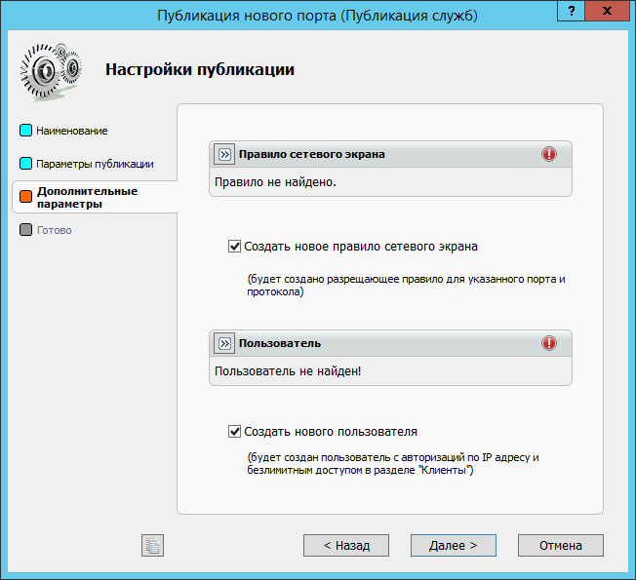Click the < Назад button
This screenshot has height=580, width=636.
pos(346,545)
